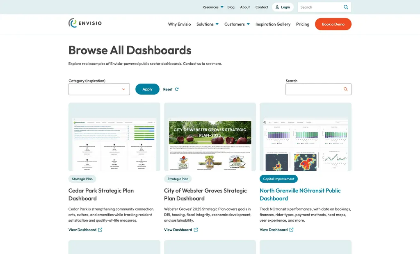Viewport: 420px width, 254px height.
Task: Click the Login button
Action: pyautogui.click(x=283, y=7)
